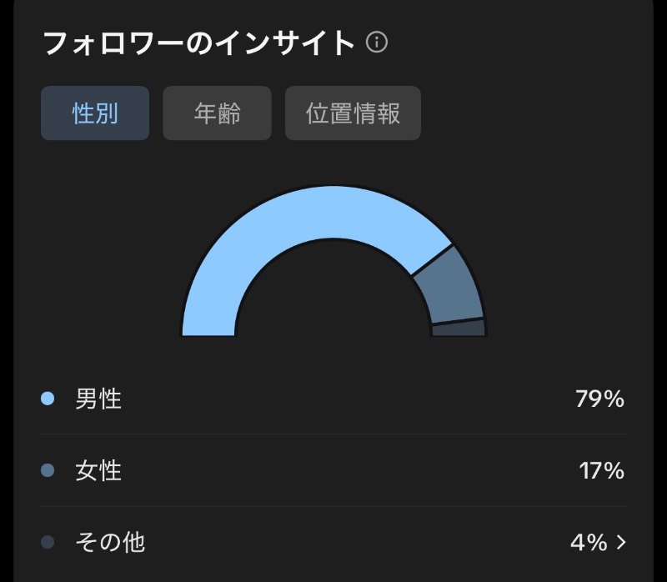Click the フォロワーのインサイト heading
Screen dimensions: 667x582
point(198,43)
